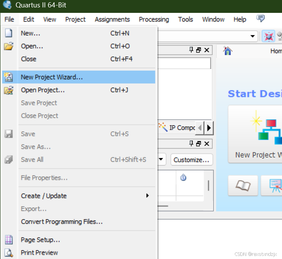The height and width of the screenshot is (259, 282).
Task: Click the Home house icon
Action: [x=227, y=51]
